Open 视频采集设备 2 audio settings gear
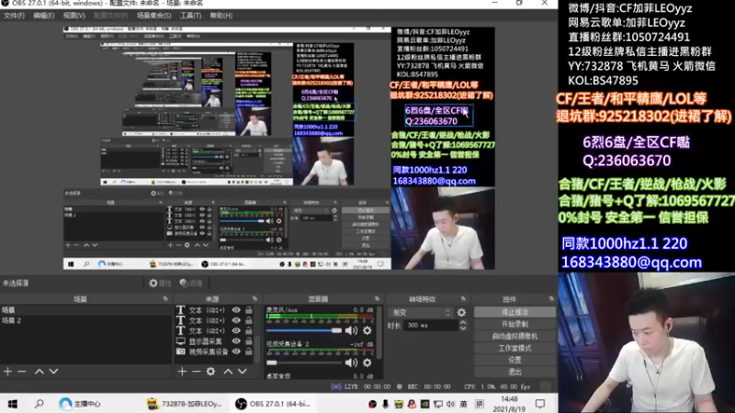The width and height of the screenshot is (735, 413). coord(367,363)
